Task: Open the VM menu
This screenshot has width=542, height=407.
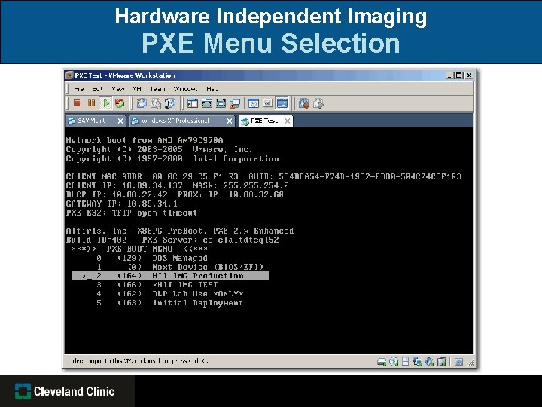Action: click(137, 89)
